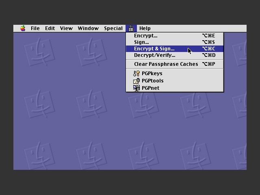Click the PGPkeys text label
This screenshot has height=195, width=260.
tap(152, 74)
